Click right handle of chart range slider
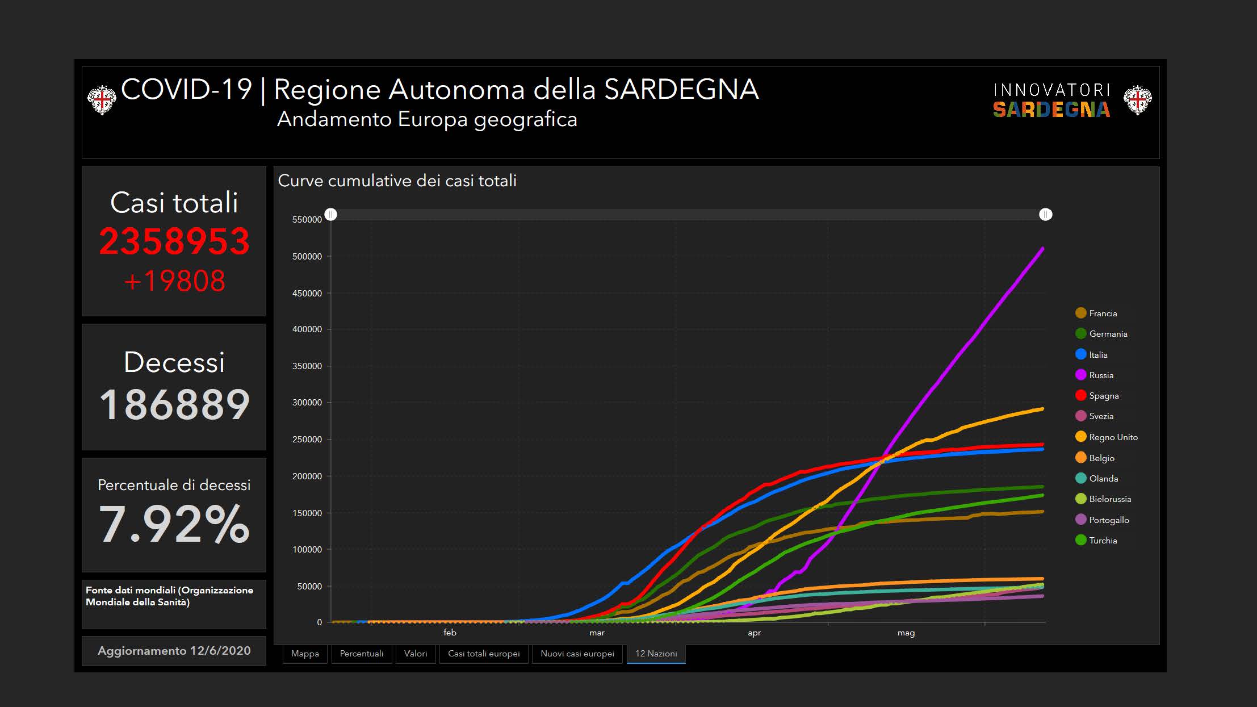1257x707 pixels. 1045,214
